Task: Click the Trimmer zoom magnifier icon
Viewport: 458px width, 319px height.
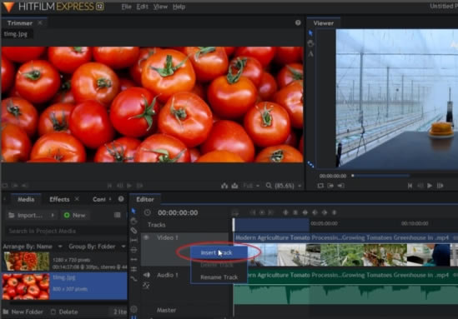Action: (269, 186)
